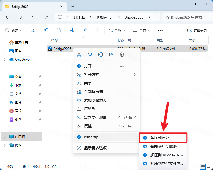Open the 查看 view dropdown

pyautogui.click(x=141, y=30)
